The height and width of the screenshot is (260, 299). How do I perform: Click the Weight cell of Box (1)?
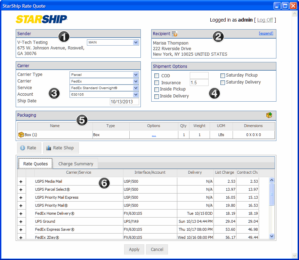point(200,135)
